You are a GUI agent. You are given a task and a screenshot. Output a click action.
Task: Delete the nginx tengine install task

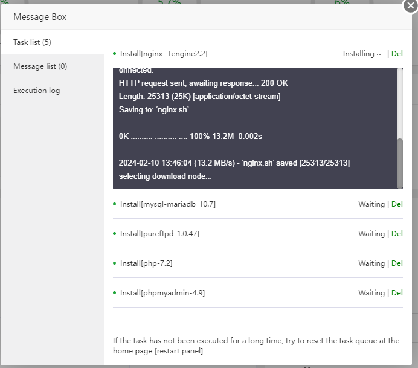397,54
